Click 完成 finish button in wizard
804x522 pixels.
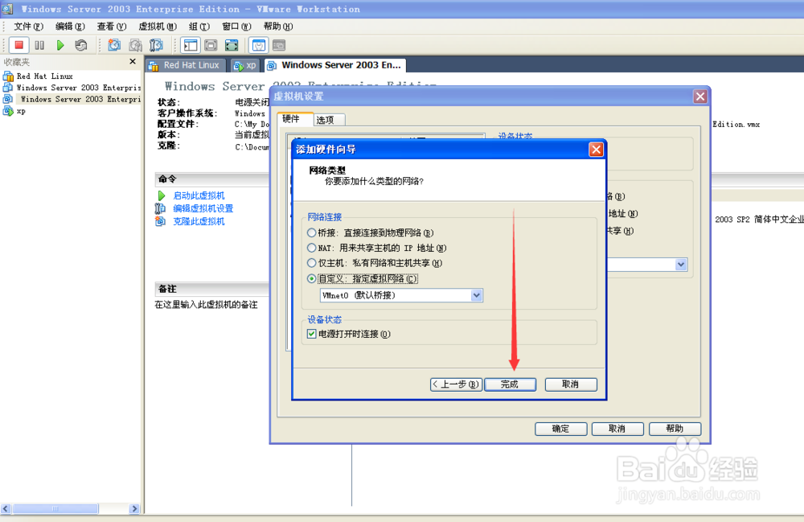(511, 384)
